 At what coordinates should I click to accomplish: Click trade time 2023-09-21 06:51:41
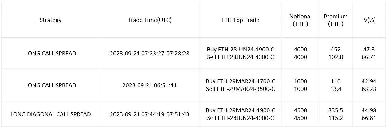[x=150, y=85]
